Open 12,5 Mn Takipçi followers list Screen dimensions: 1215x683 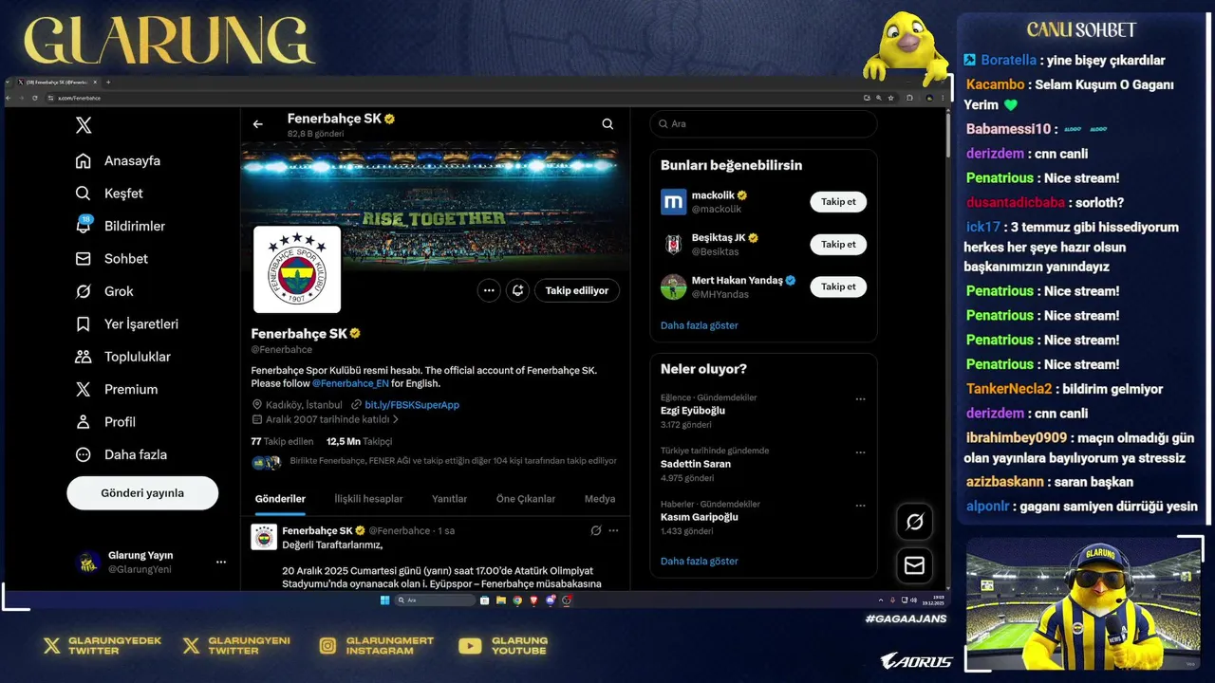point(359,441)
